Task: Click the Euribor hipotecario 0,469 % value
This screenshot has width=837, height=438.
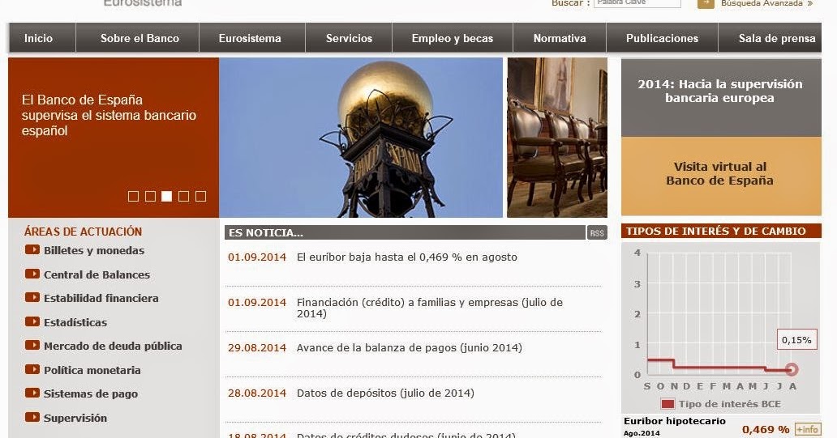Action: click(x=766, y=429)
